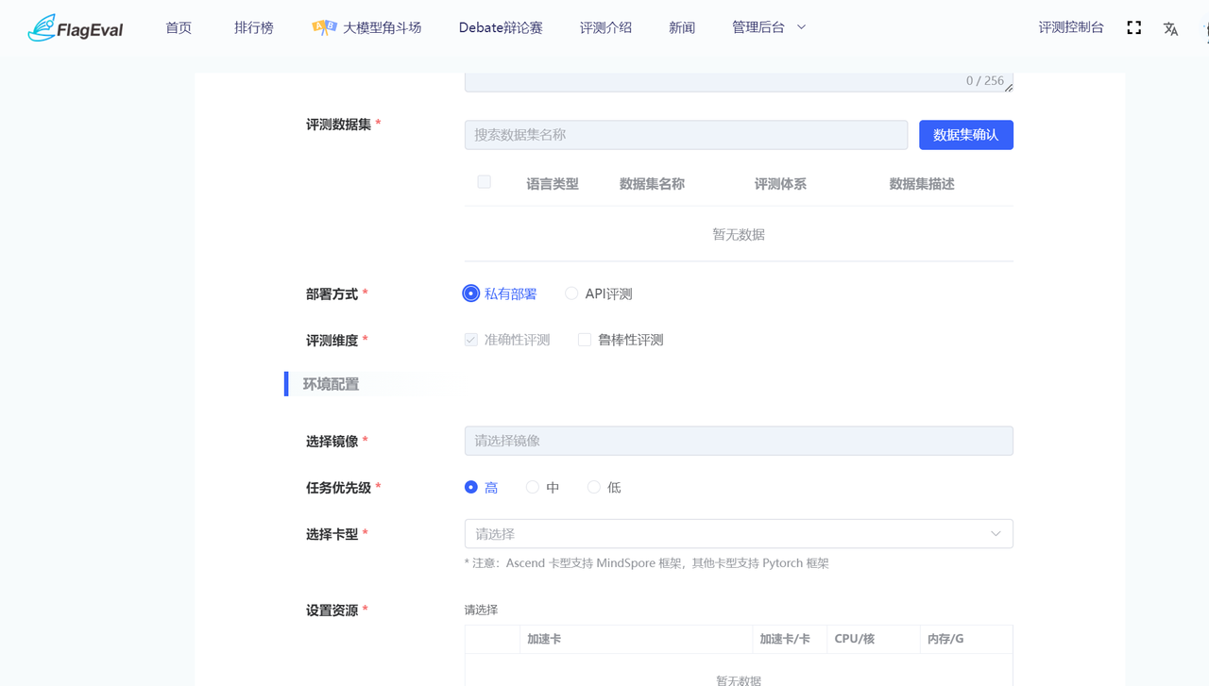Screen dimensions: 1209x686
Task: Open the Debate辩论赛 nav item
Action: [x=501, y=28]
